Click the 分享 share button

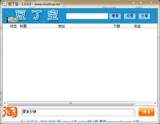pos(144,16)
